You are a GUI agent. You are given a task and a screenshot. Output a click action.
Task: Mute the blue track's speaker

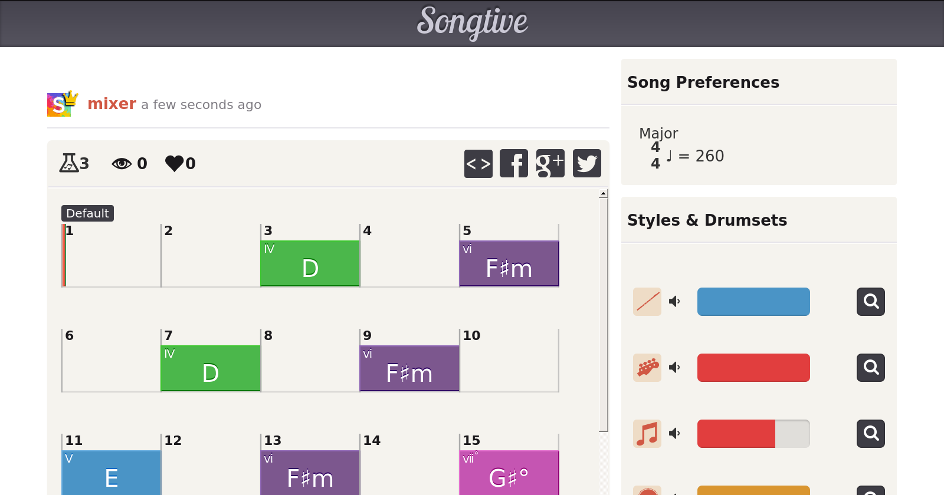point(674,302)
